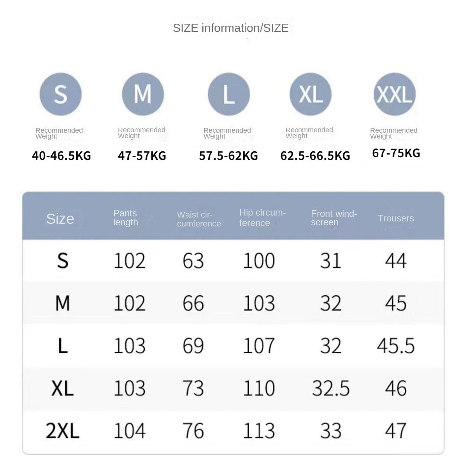Click the 113 hip circumference value
467x467 pixels.
259,431
